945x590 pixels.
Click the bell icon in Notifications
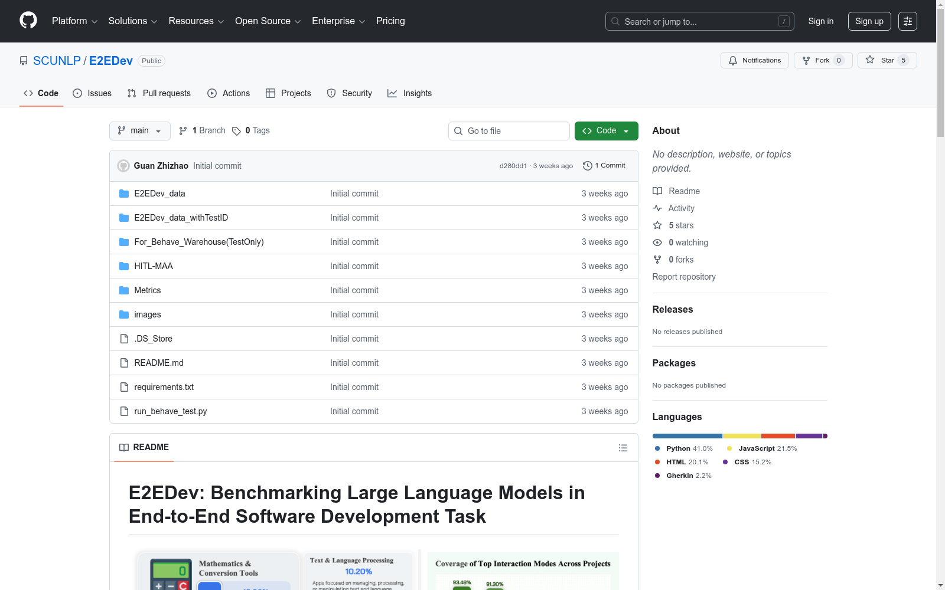click(733, 61)
